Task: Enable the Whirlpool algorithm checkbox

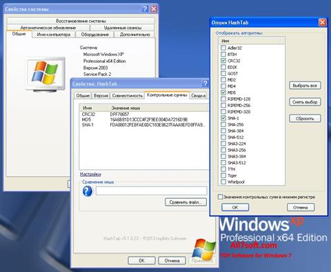Action: tap(223, 182)
